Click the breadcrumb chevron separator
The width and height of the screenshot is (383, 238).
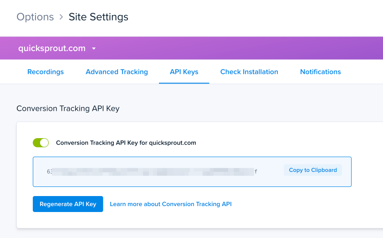coord(61,17)
